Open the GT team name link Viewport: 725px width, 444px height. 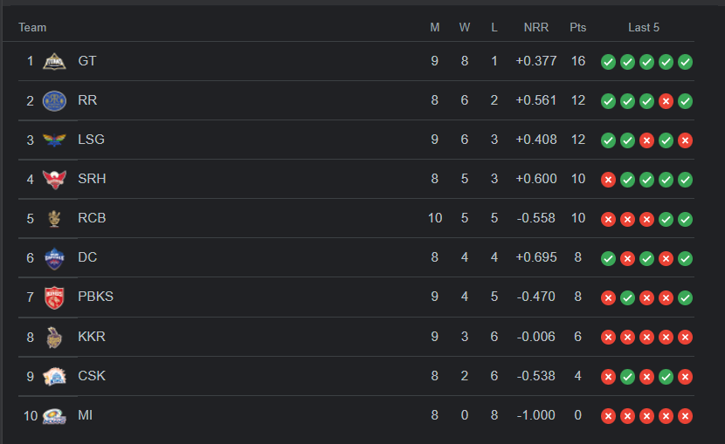click(x=87, y=61)
